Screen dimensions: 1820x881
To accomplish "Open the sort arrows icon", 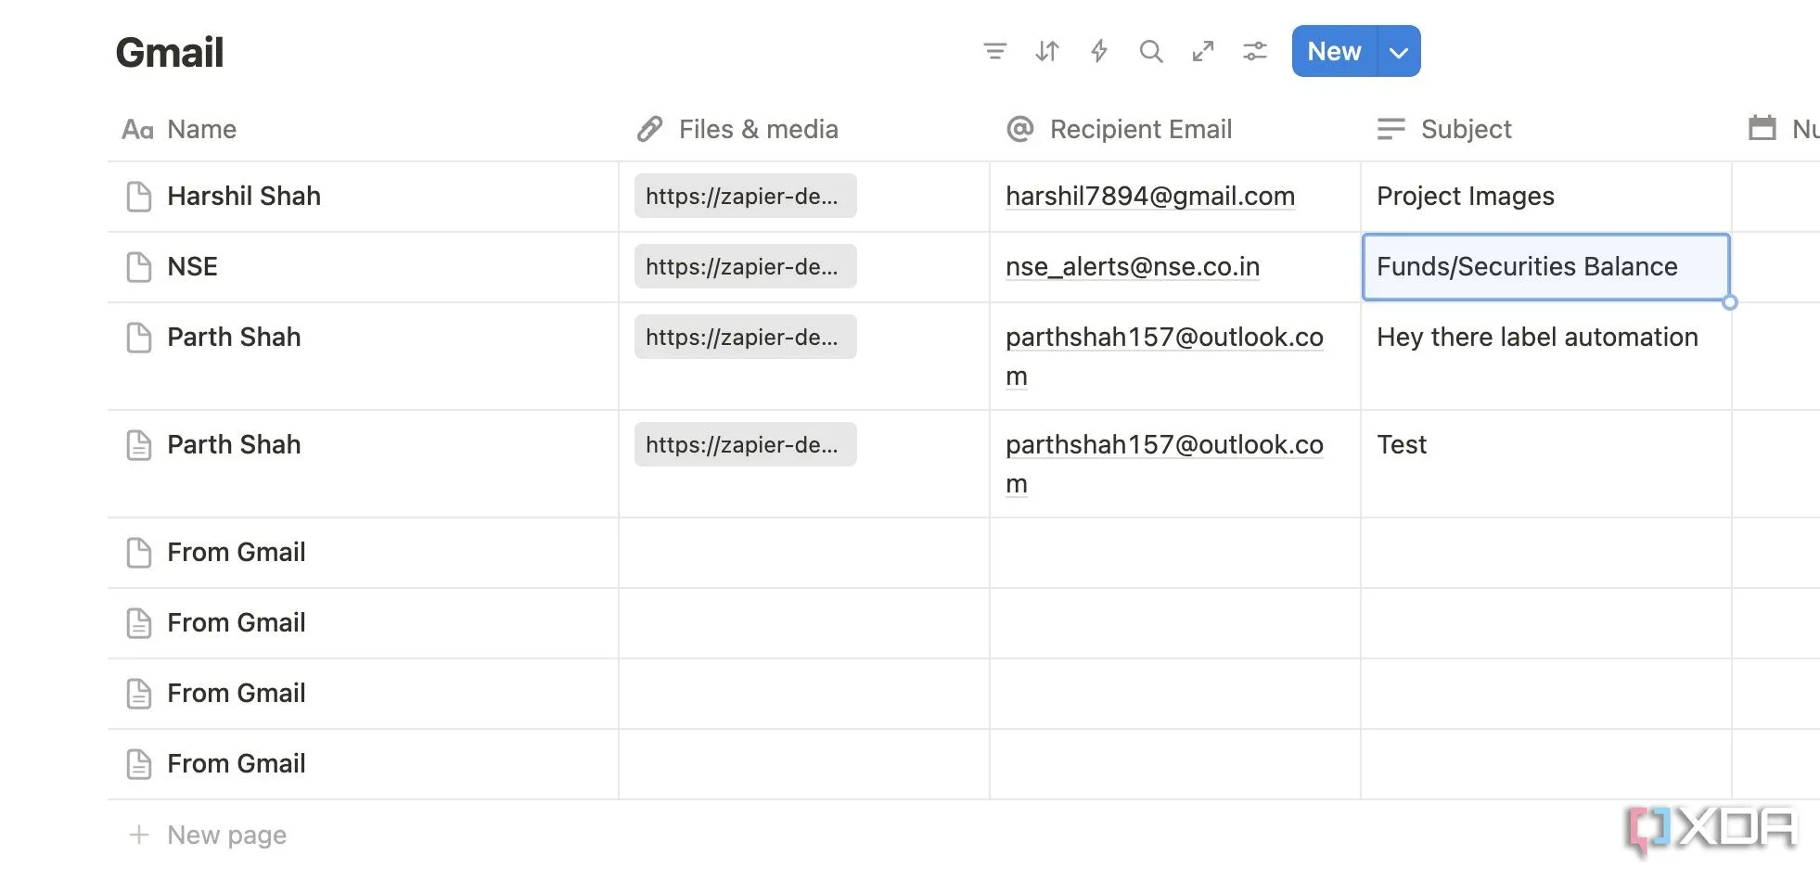I will (1046, 51).
